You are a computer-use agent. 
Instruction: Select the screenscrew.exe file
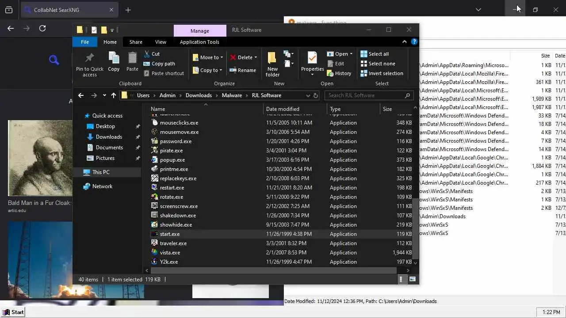click(x=179, y=206)
